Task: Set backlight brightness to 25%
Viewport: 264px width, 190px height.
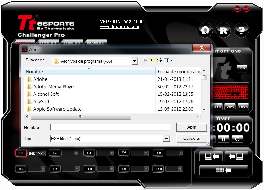Action: (x=217, y=107)
